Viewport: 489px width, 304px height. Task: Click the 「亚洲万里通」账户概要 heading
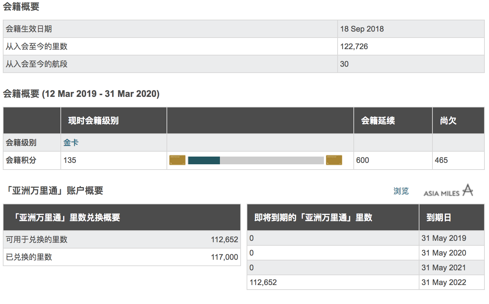54,191
